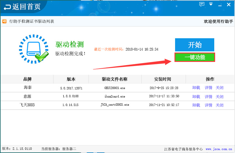Minimize the 行助手 window

click(x=220, y=6)
